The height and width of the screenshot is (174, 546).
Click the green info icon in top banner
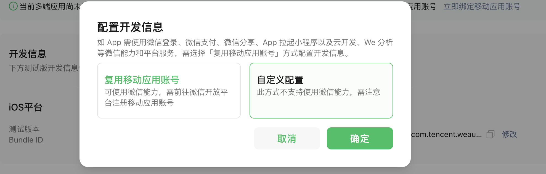pos(13,6)
